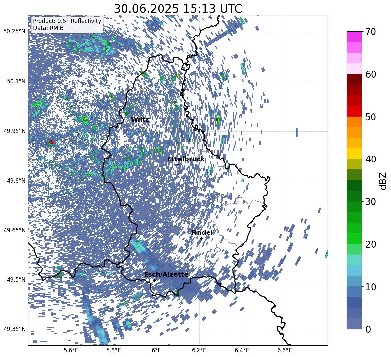The width and height of the screenshot is (391, 357).
Task: Click the title 30.06.2025 15:13 UTC
Action: 178,9
